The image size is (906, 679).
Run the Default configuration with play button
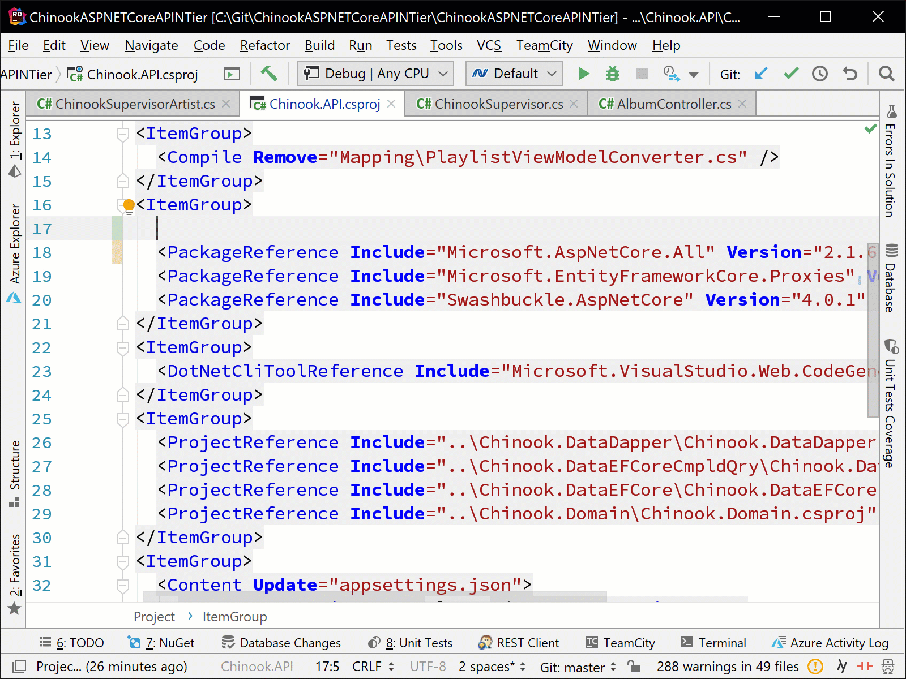tap(583, 74)
